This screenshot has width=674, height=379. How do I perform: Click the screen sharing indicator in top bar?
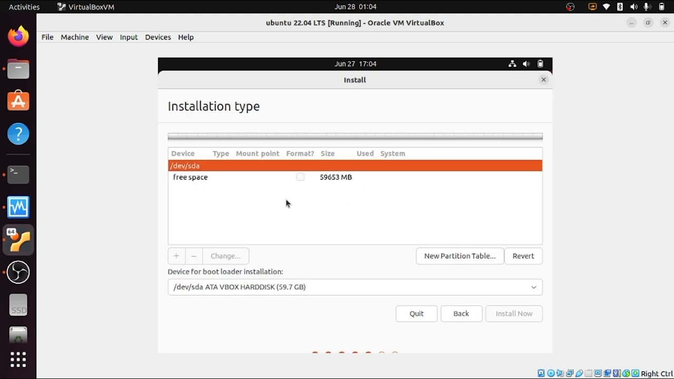593,7
